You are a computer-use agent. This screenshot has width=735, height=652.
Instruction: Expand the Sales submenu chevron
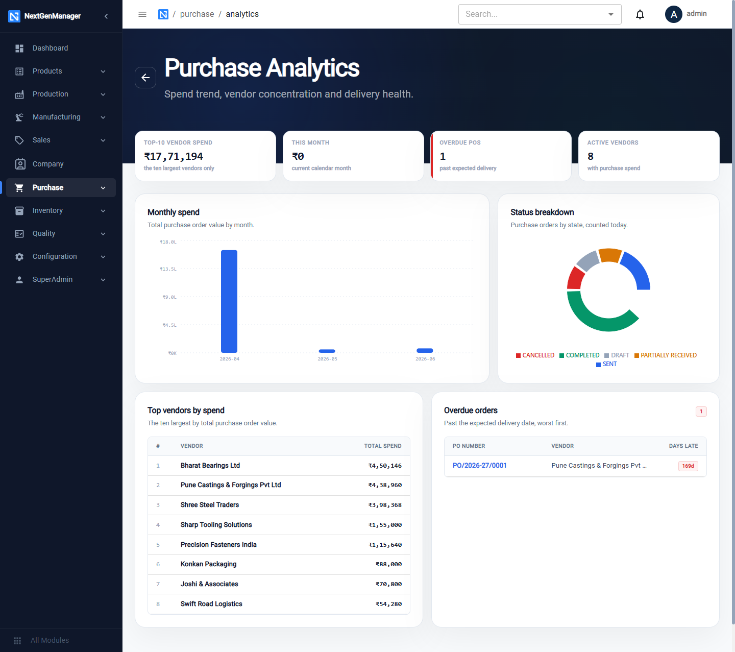click(103, 140)
